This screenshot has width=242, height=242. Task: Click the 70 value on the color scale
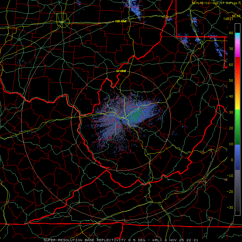(231, 49)
